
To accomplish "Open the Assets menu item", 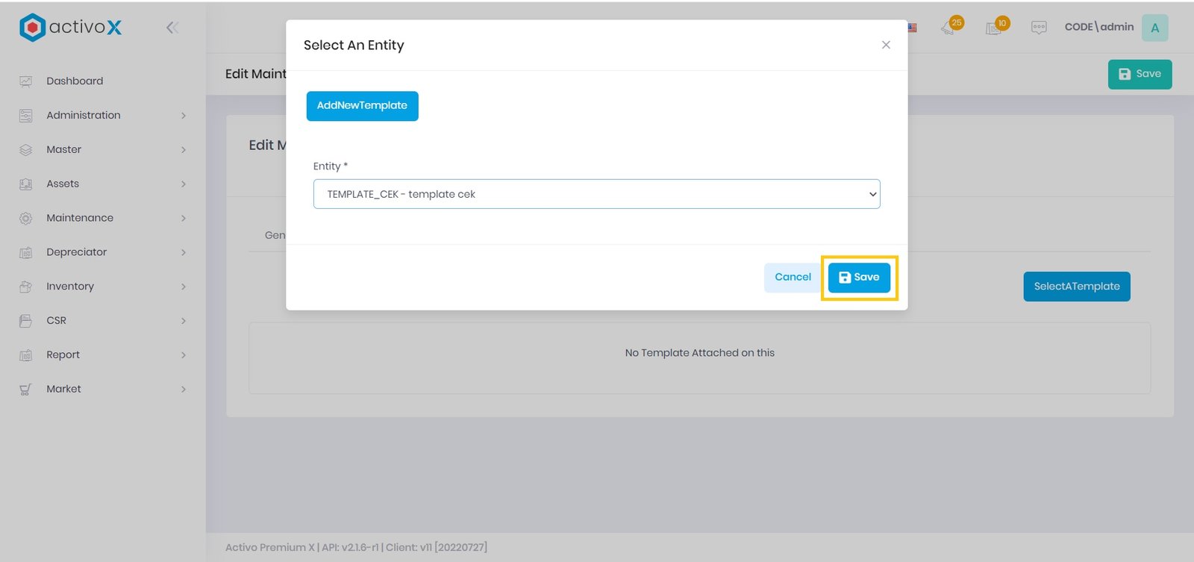I will coord(63,184).
